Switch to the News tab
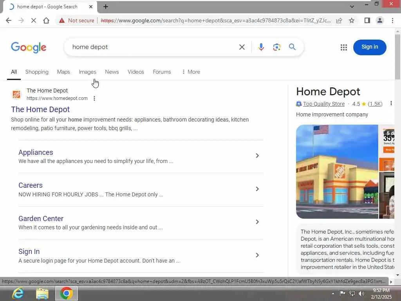 (112, 72)
